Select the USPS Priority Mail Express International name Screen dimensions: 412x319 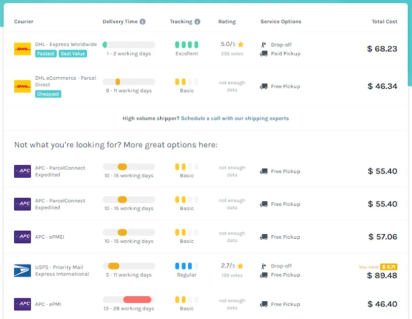[62, 271]
